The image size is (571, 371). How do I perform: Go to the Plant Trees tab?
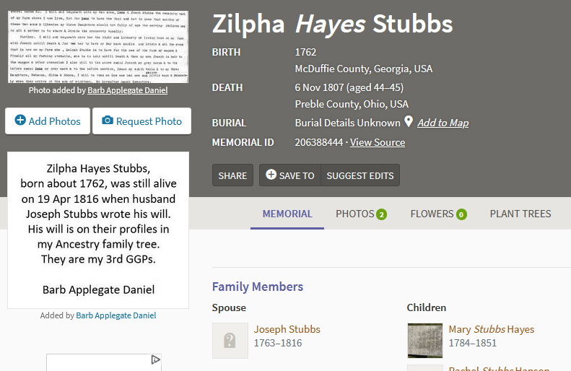[520, 214]
